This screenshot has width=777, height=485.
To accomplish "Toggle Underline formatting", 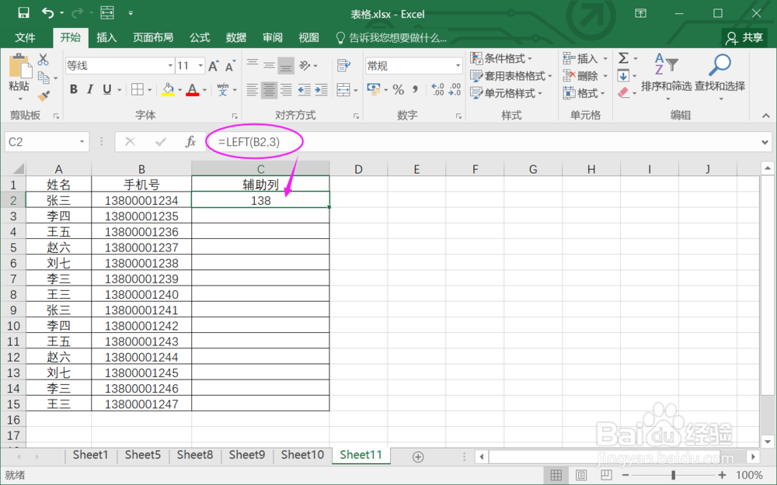I will [x=106, y=89].
